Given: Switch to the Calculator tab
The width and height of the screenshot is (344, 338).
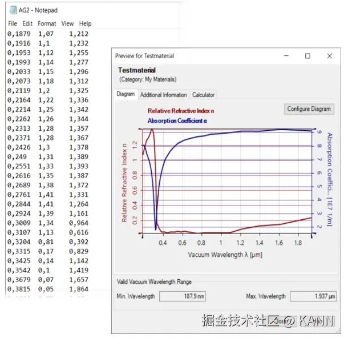Looking at the screenshot, I should coord(203,95).
